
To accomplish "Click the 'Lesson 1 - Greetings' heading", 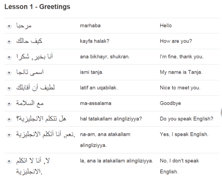I will (x=37, y=7).
